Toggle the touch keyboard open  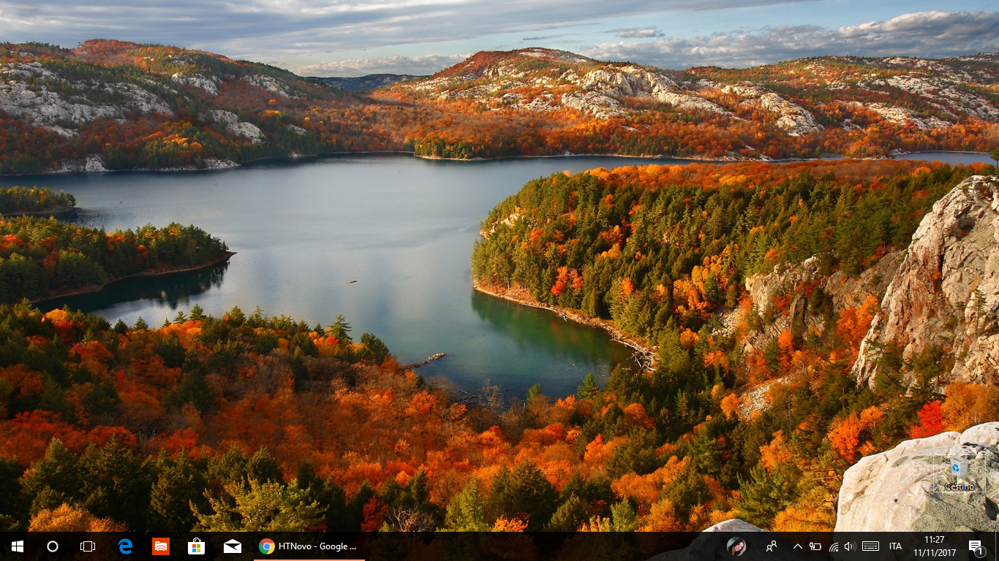click(x=870, y=546)
